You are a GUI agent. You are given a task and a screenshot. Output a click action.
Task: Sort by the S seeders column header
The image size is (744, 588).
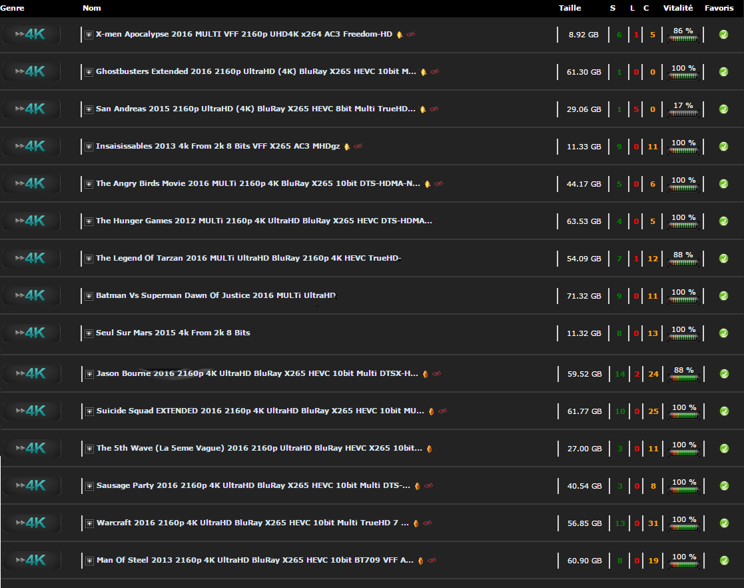click(613, 8)
